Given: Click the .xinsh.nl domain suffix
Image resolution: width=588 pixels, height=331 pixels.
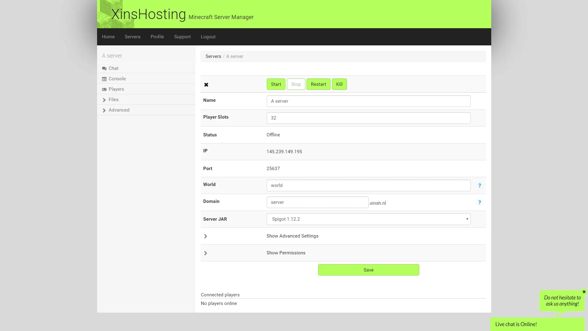Looking at the screenshot, I should pos(377,203).
